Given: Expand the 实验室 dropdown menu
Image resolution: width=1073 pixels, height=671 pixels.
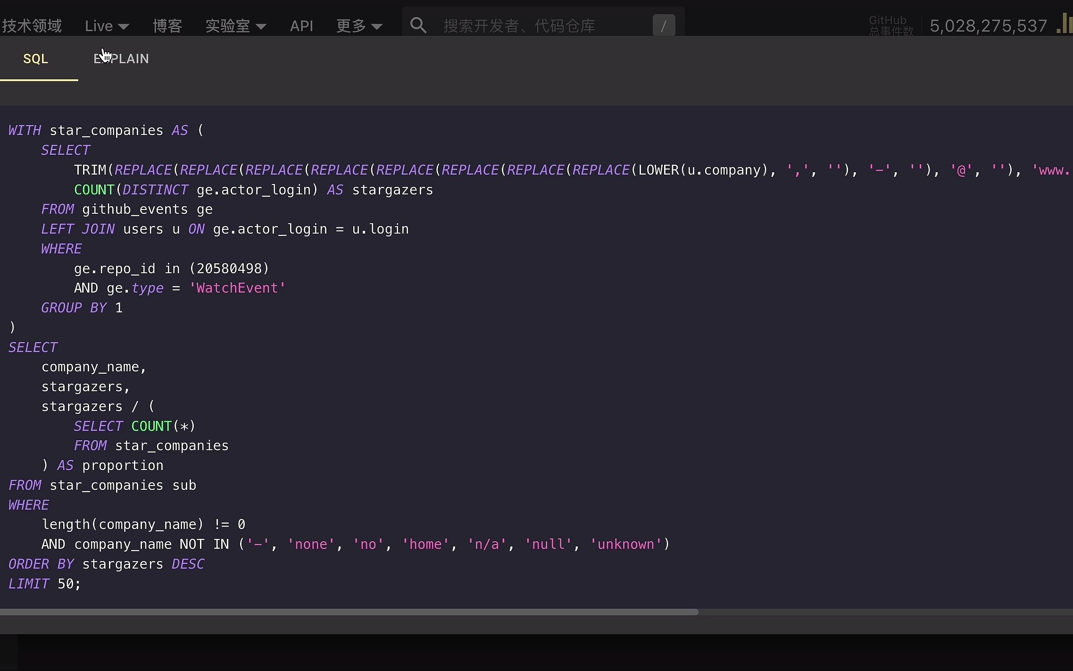Looking at the screenshot, I should coord(236,25).
